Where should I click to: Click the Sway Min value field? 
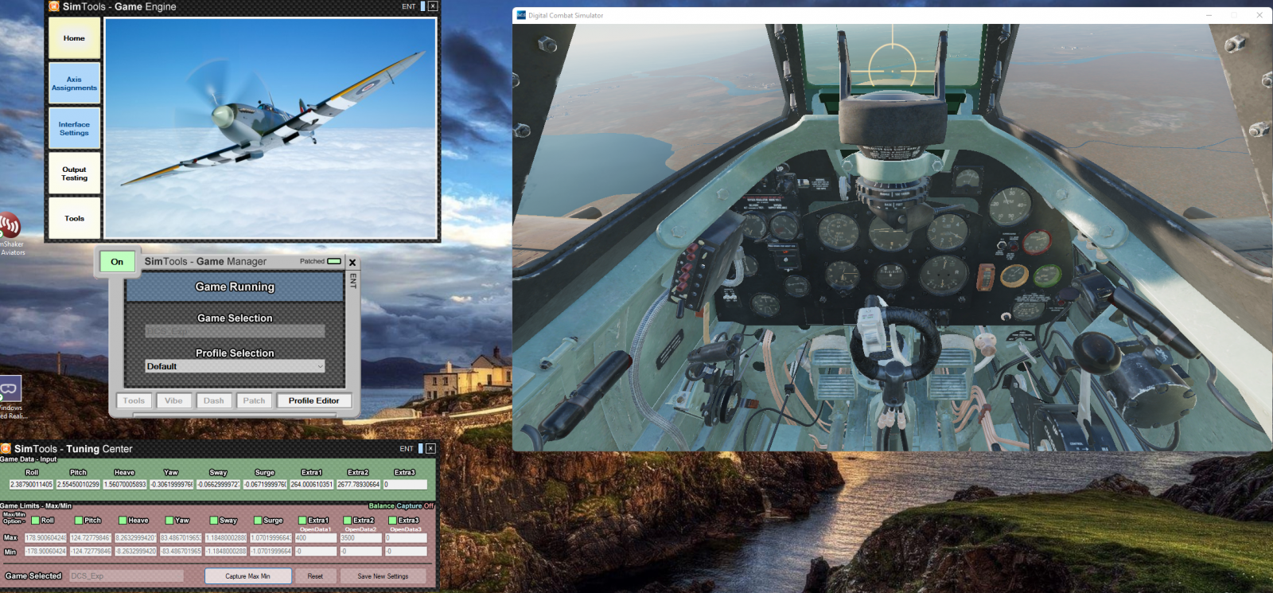226,552
